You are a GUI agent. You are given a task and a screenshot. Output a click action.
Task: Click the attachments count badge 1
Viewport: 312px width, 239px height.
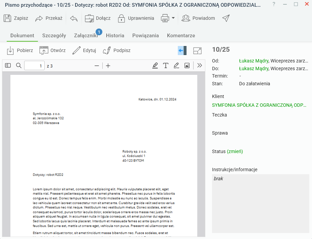pyautogui.click(x=99, y=32)
